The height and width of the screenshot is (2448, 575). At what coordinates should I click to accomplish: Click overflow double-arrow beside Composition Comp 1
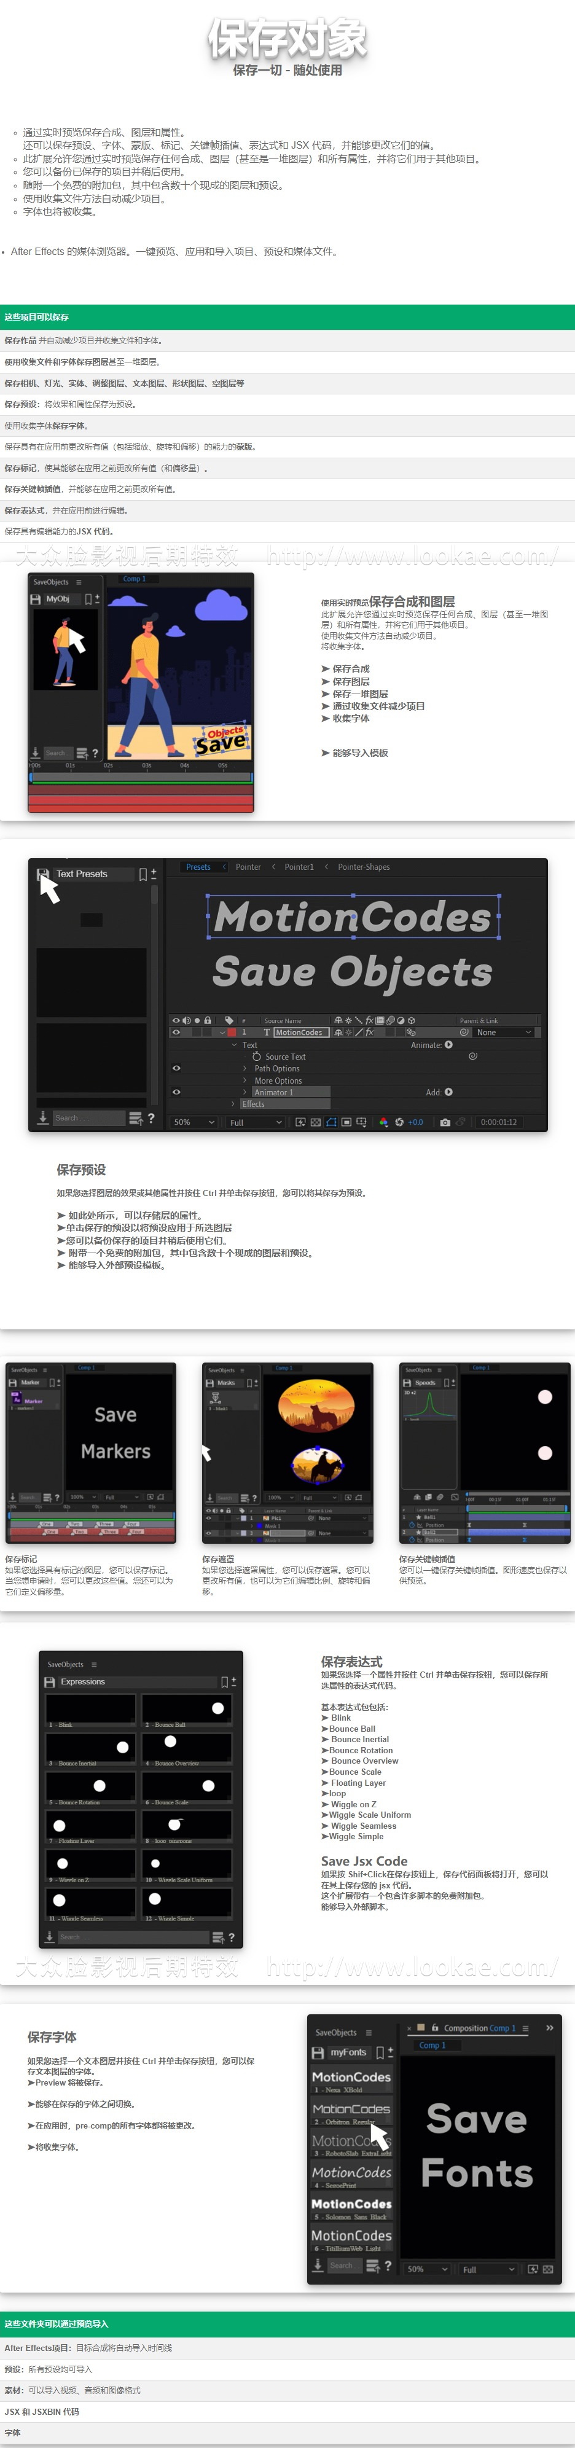pyautogui.click(x=549, y=2027)
